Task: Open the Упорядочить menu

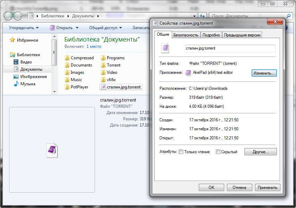Action: coord(24,28)
